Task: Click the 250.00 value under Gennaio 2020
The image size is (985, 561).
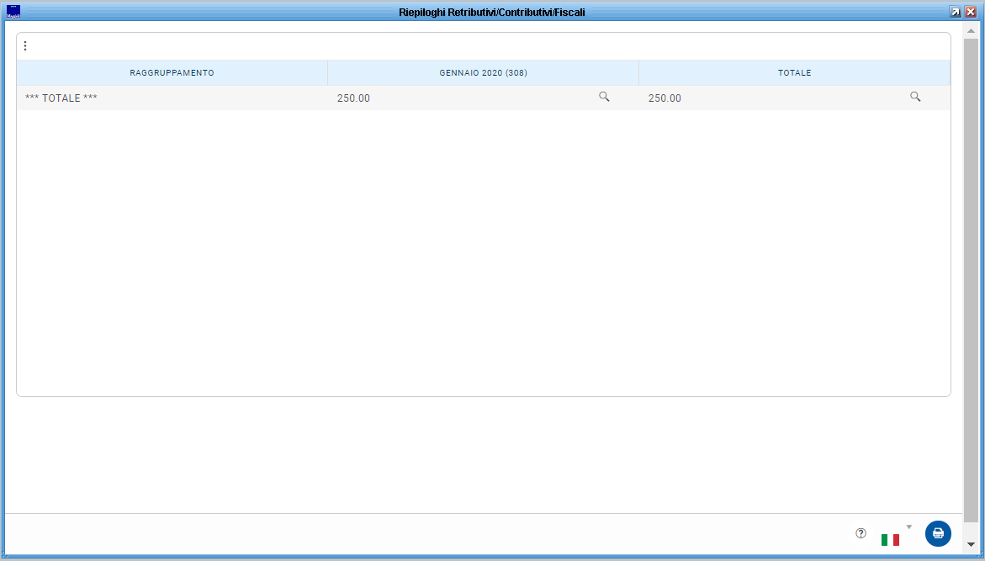Action: coord(353,98)
